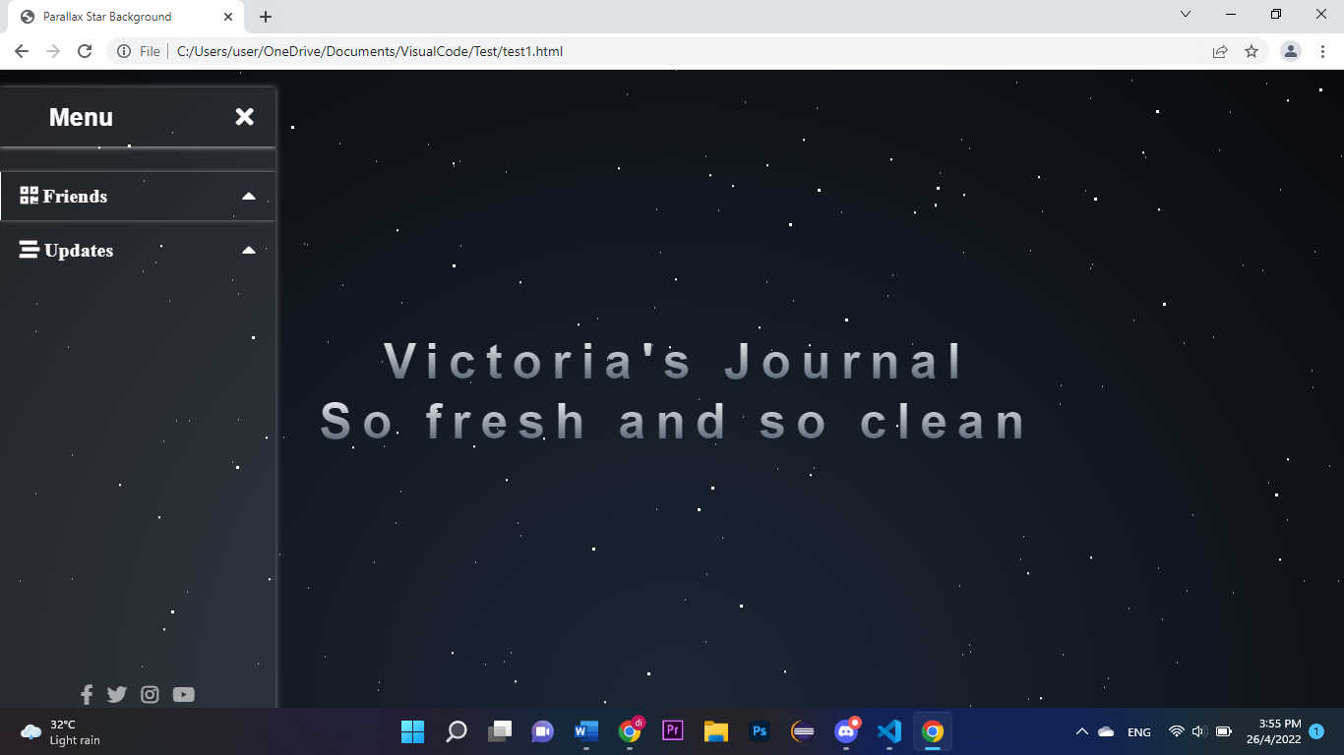Open Microsoft Word on taskbar
1344x755 pixels.
(x=586, y=731)
